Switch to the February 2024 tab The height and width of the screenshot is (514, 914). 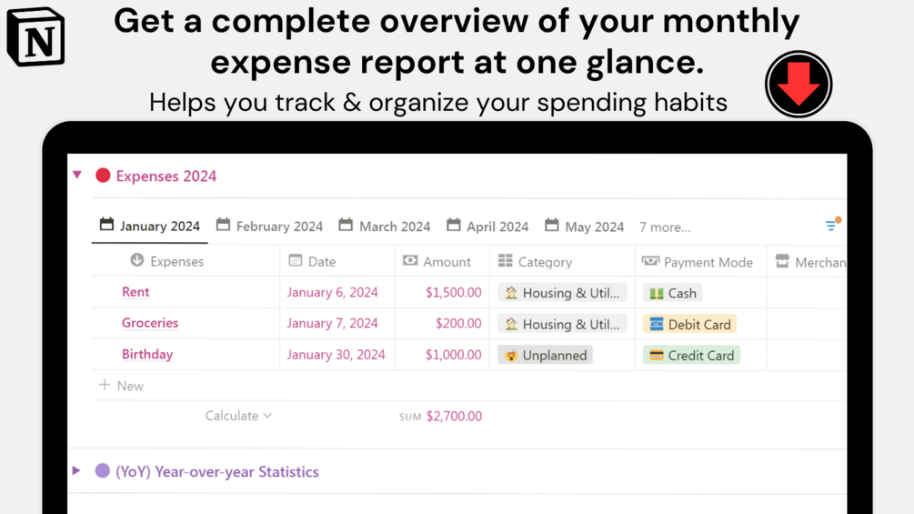coord(270,227)
